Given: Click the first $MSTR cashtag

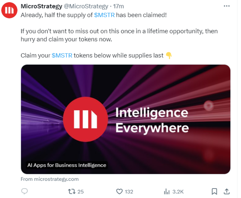Looking at the screenshot, I should (x=104, y=15).
